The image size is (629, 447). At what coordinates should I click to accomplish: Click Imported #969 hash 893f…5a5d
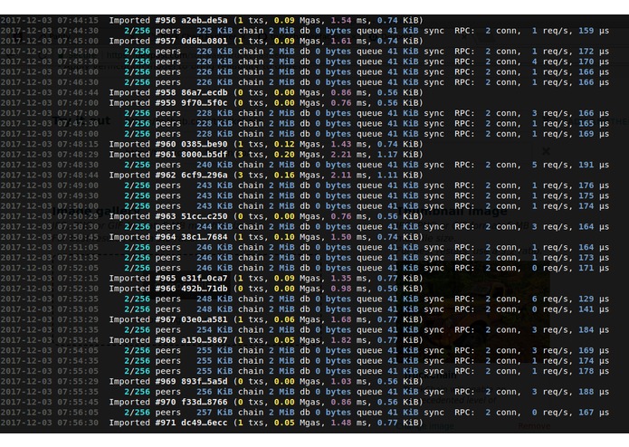pyautogui.click(x=205, y=382)
